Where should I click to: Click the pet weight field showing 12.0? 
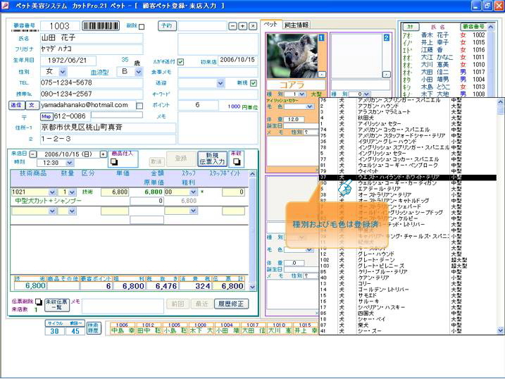294,120
